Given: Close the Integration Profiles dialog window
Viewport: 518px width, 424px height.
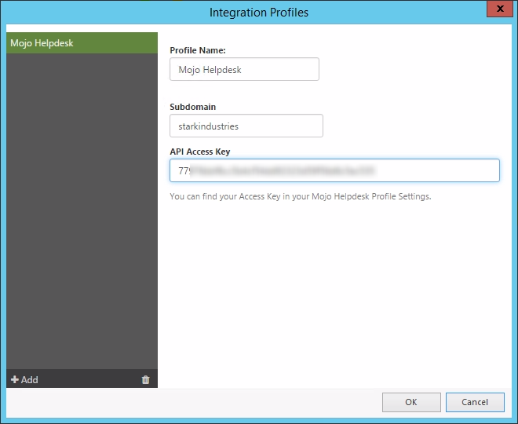Looking at the screenshot, I should tap(496, 10).
